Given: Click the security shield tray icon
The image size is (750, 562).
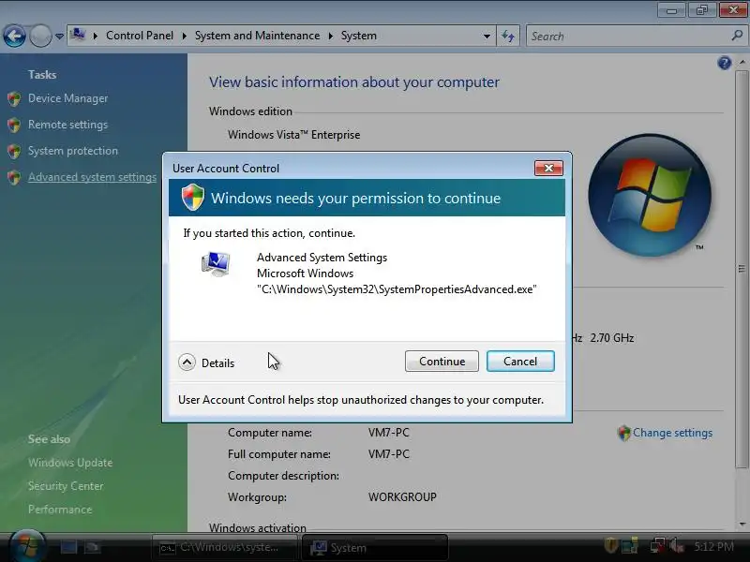Looking at the screenshot, I should [610, 545].
